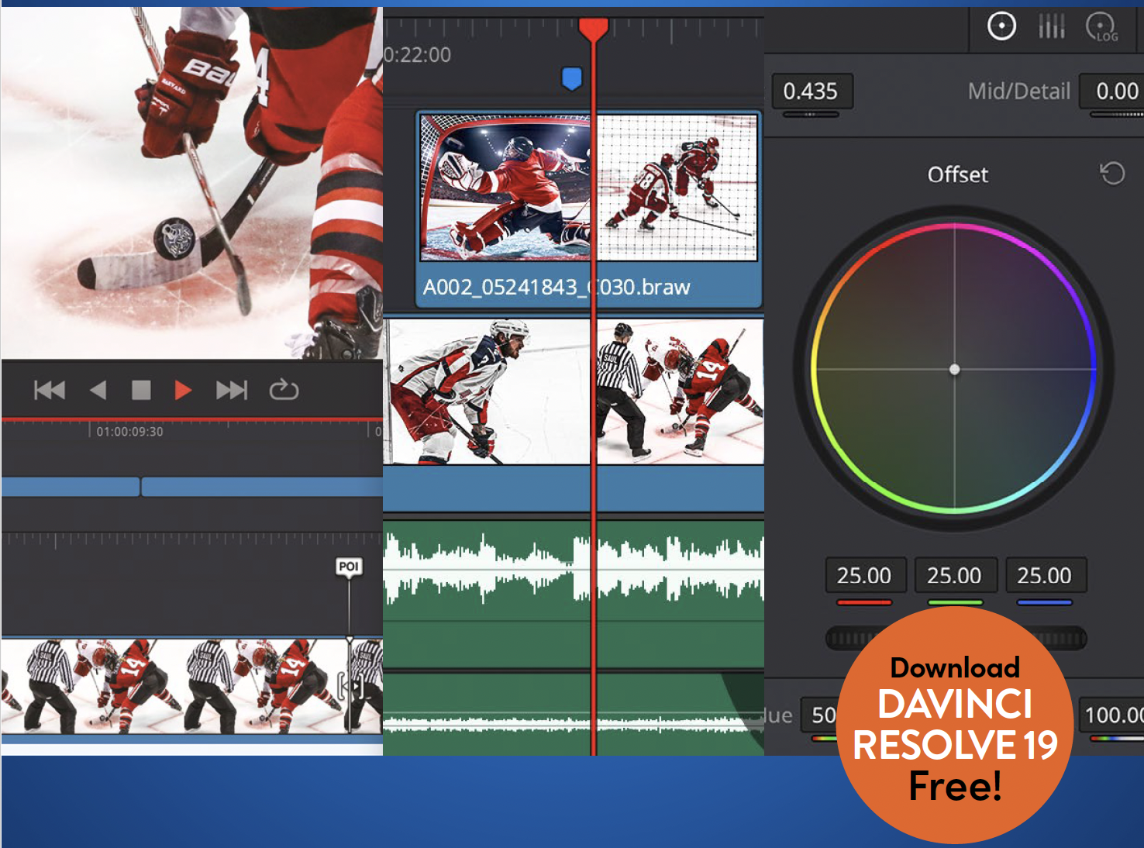1144x848 pixels.
Task: Click the blue timeline marker
Action: pos(571,78)
